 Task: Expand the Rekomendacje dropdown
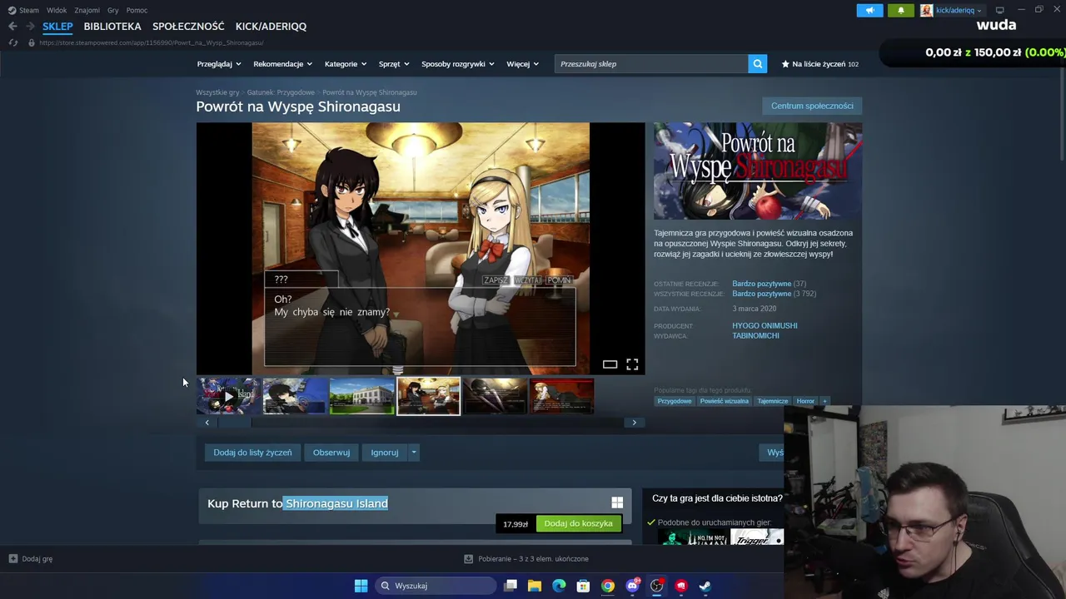[x=283, y=64]
